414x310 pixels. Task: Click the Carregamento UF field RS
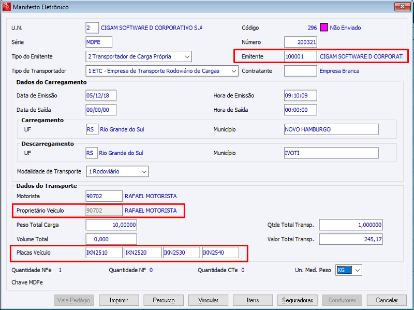[x=92, y=129]
